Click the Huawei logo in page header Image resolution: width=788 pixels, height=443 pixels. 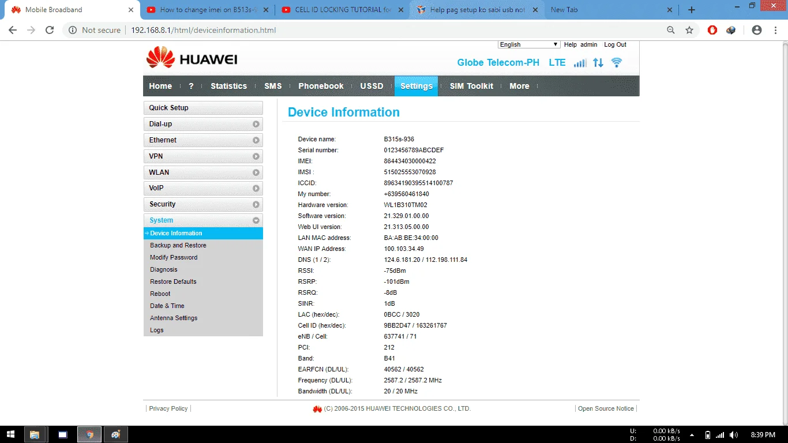pyautogui.click(x=192, y=58)
